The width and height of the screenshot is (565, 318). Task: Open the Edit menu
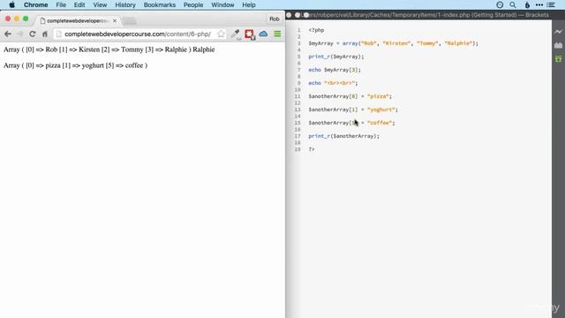(x=79, y=4)
